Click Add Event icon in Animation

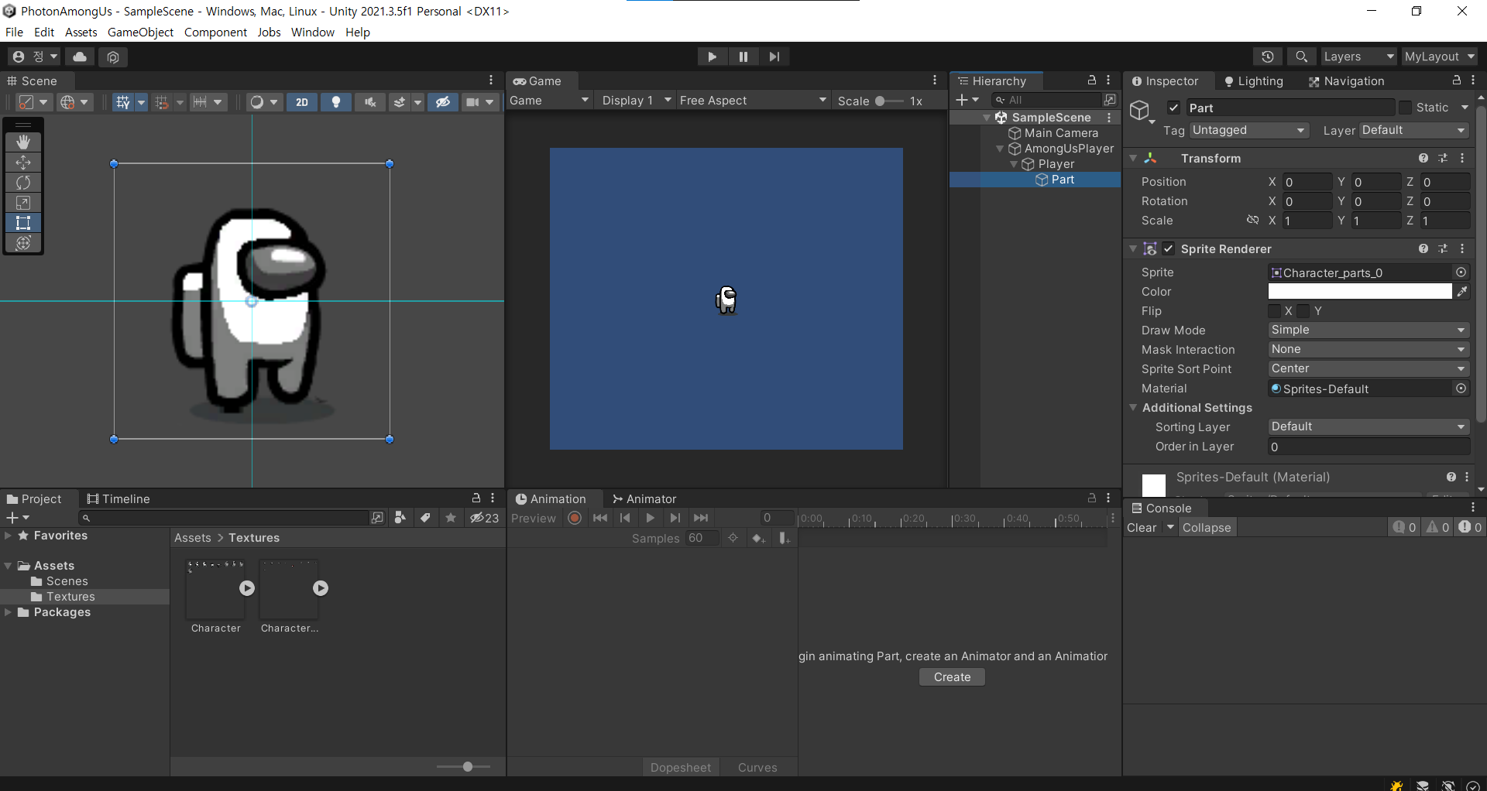pos(784,538)
